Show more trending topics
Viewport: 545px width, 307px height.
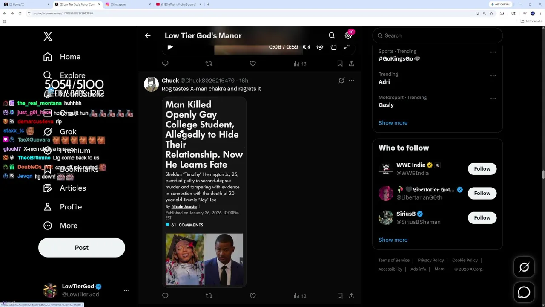393,123
